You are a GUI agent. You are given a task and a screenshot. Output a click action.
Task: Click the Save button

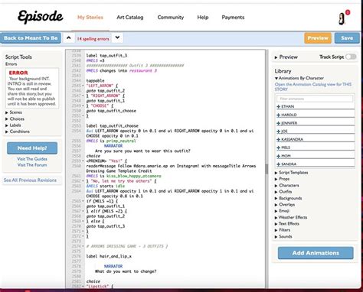pos(347,38)
